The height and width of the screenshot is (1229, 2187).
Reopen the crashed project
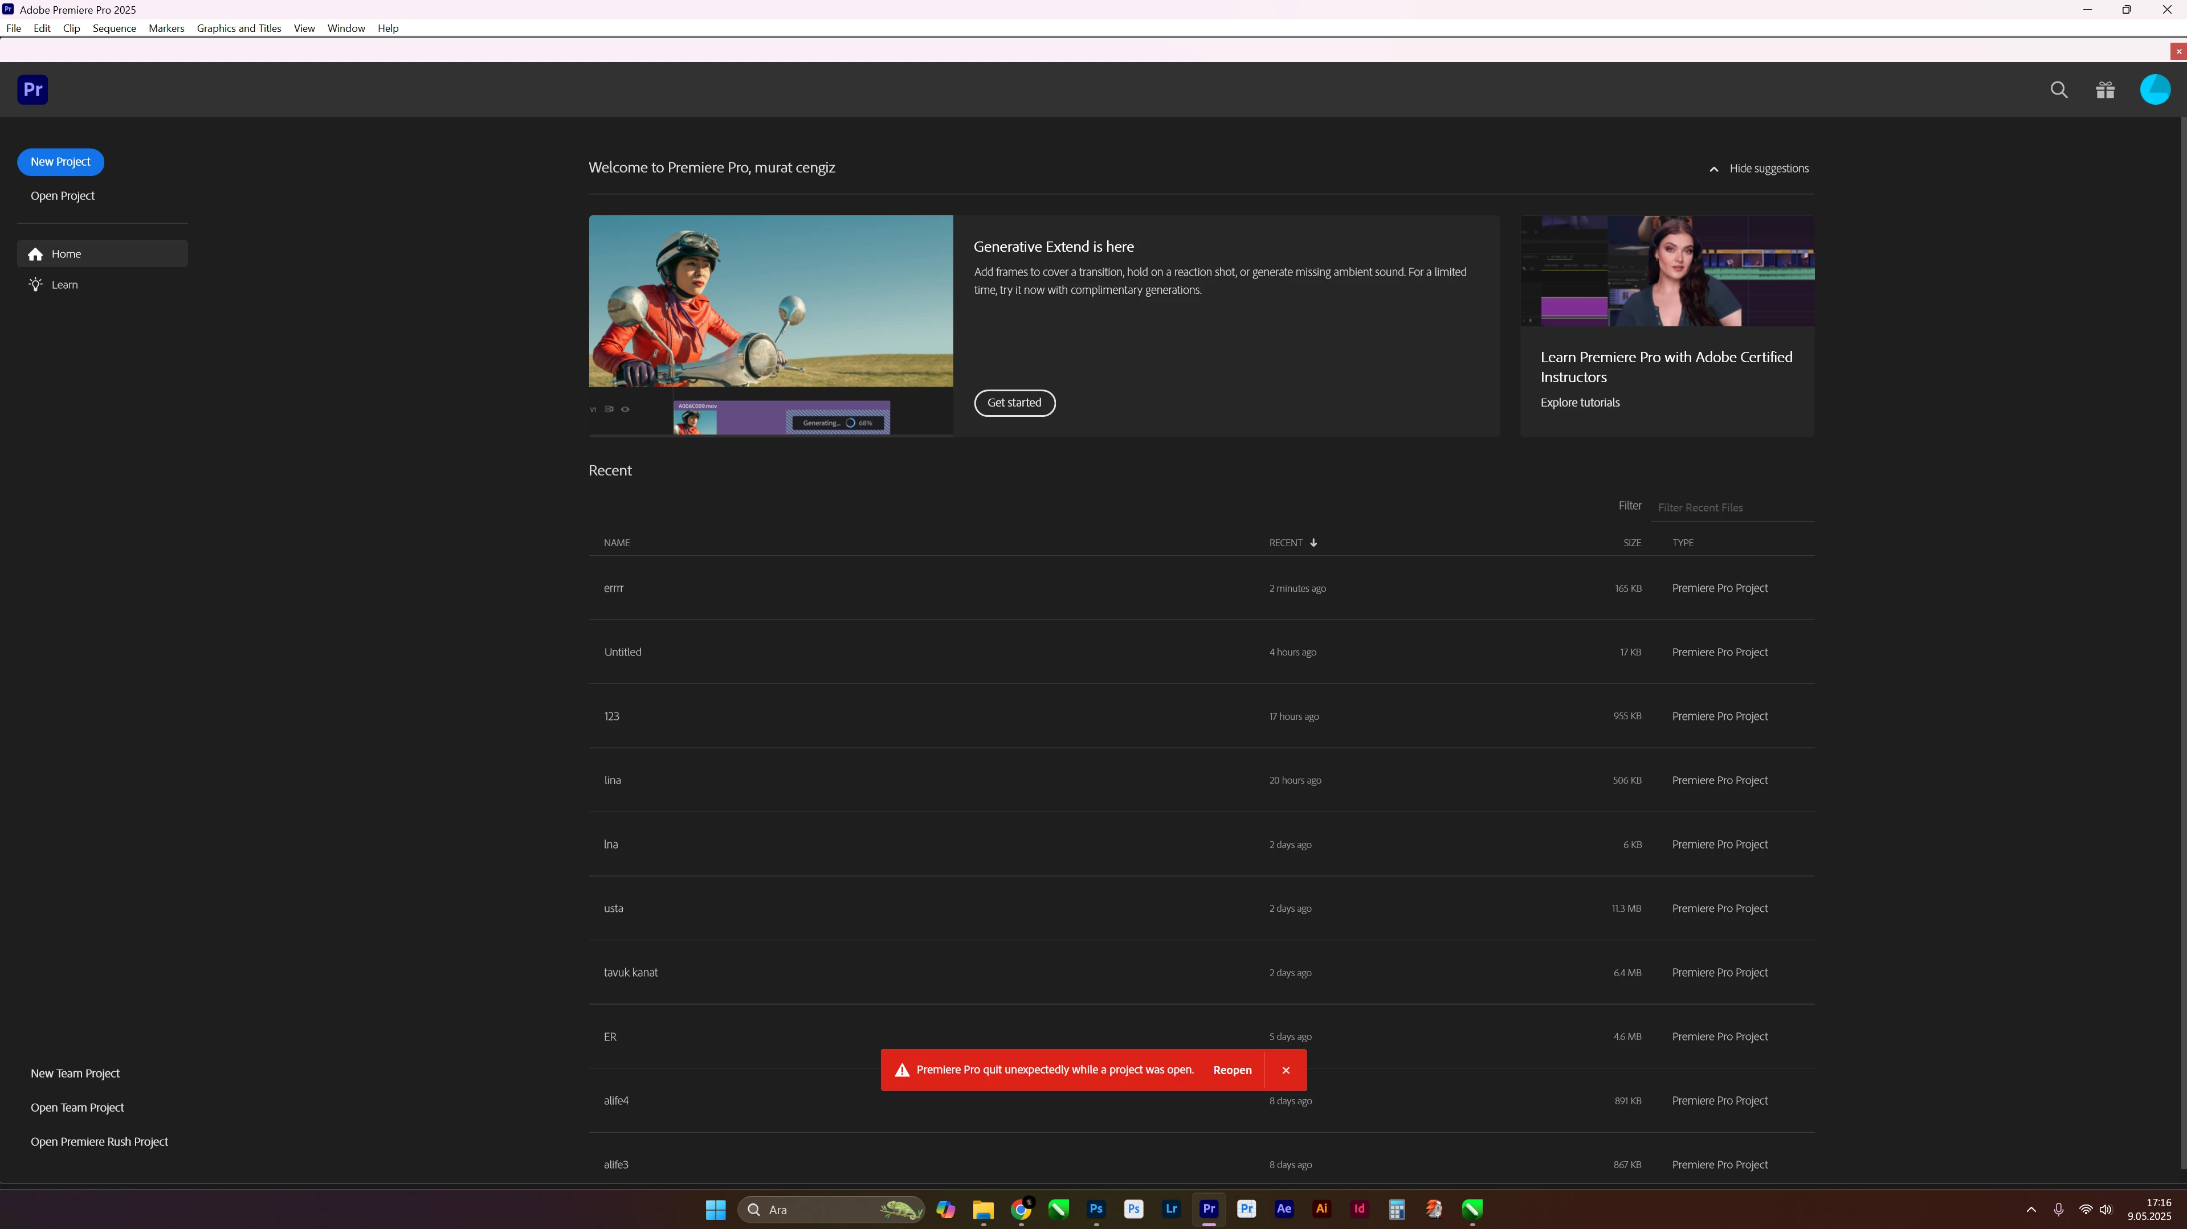[1232, 1070]
